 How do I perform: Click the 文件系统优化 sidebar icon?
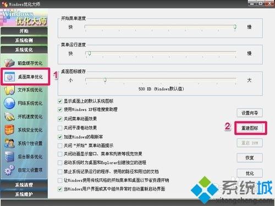pyautogui.click(x=9, y=90)
